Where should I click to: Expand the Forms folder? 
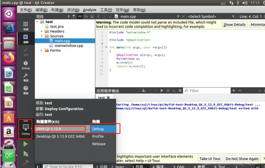[x=42, y=51]
